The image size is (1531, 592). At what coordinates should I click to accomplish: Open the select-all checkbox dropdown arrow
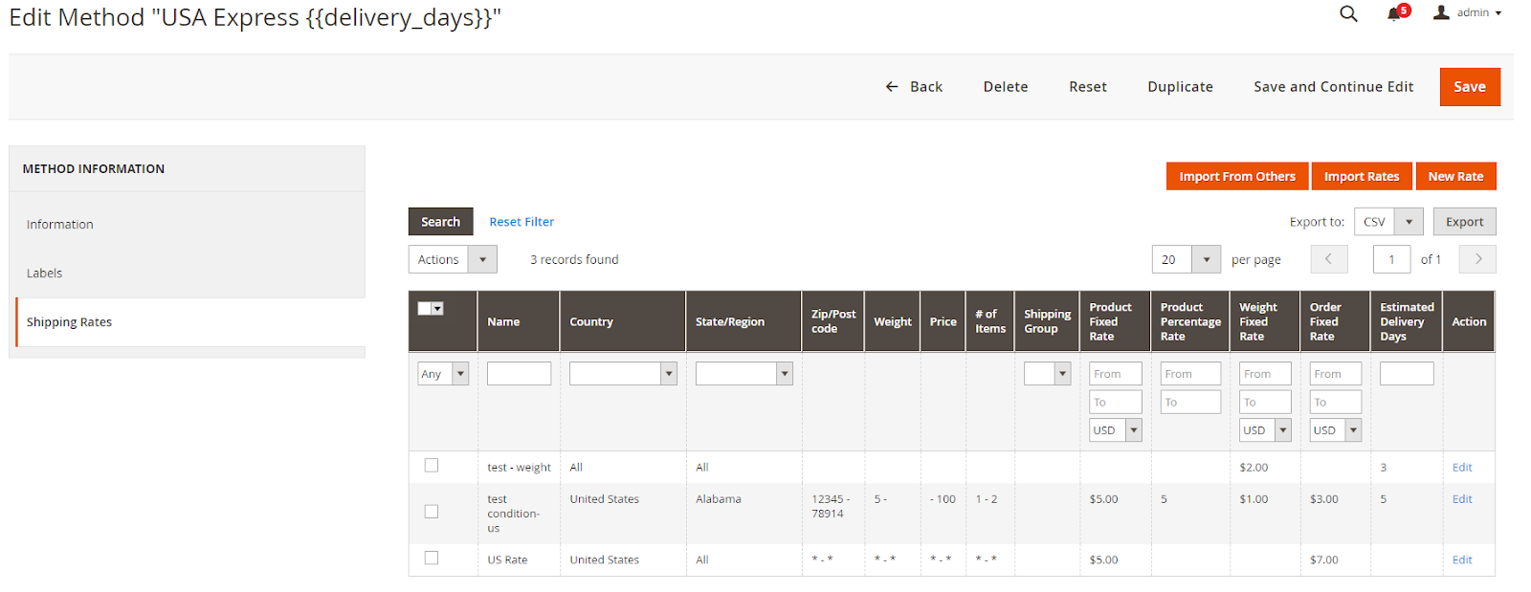click(x=438, y=309)
